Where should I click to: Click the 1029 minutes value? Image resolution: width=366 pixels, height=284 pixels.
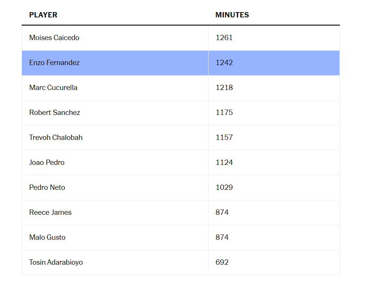tap(224, 188)
